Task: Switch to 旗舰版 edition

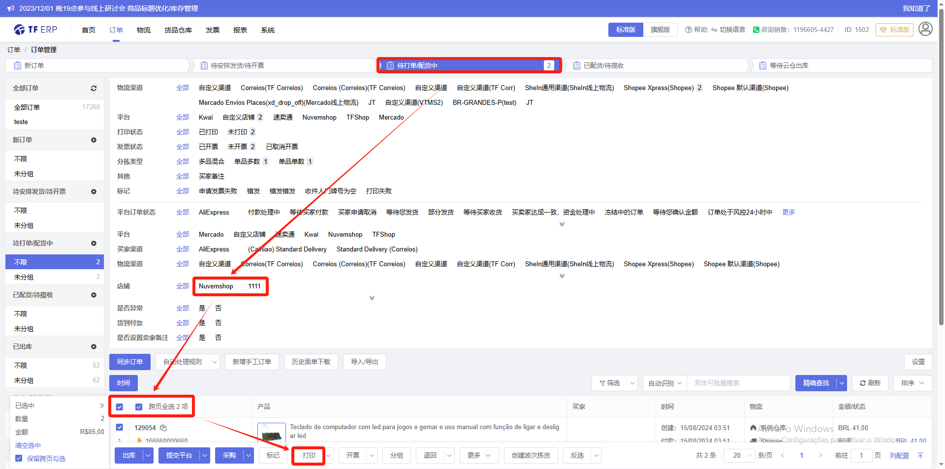Action: 660,30
